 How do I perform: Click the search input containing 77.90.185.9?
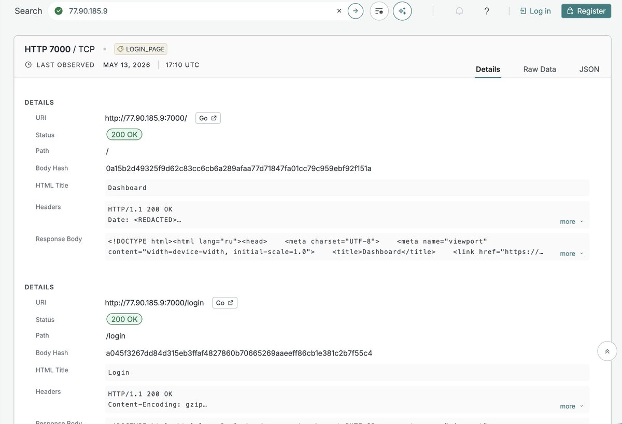(200, 11)
